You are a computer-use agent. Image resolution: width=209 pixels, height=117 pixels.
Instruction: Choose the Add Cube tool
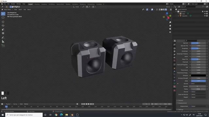3,46
